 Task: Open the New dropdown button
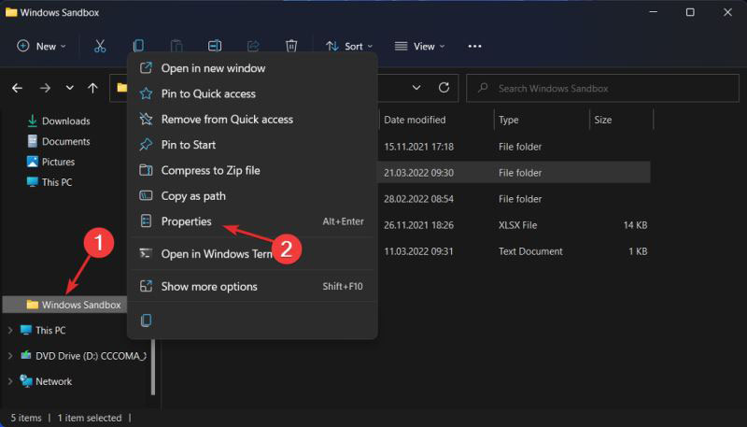coord(42,46)
